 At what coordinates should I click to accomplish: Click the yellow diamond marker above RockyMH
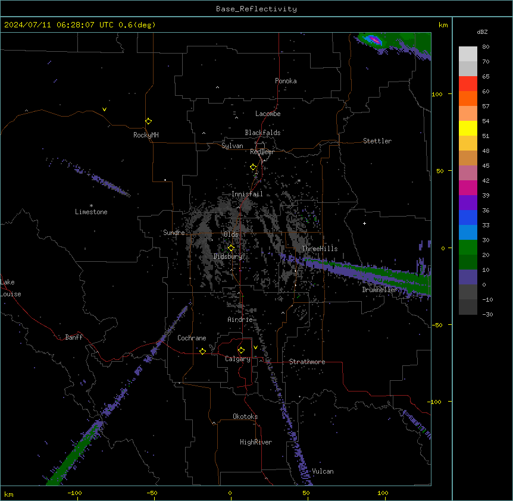(x=148, y=121)
